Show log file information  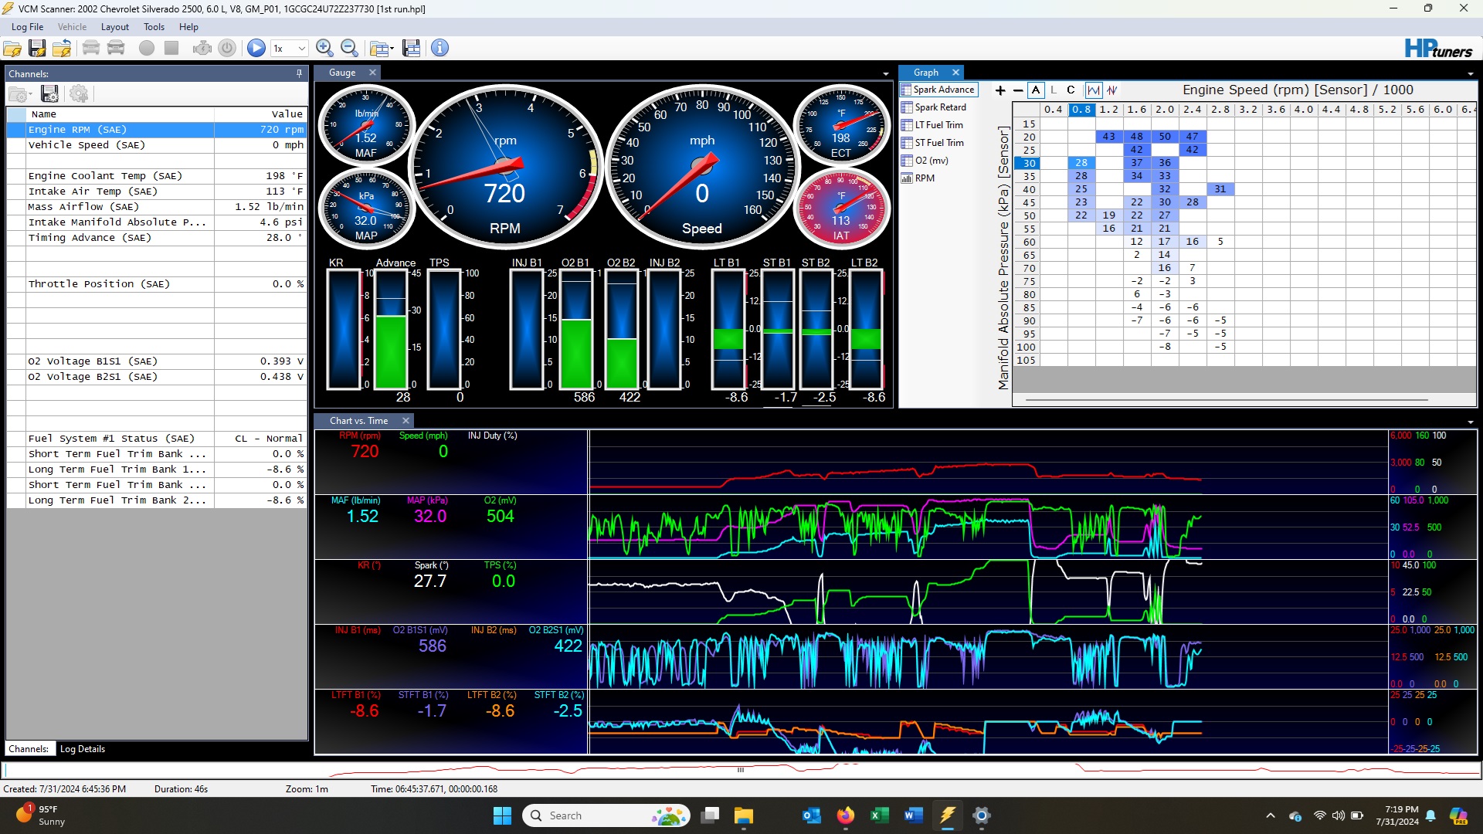(x=439, y=49)
